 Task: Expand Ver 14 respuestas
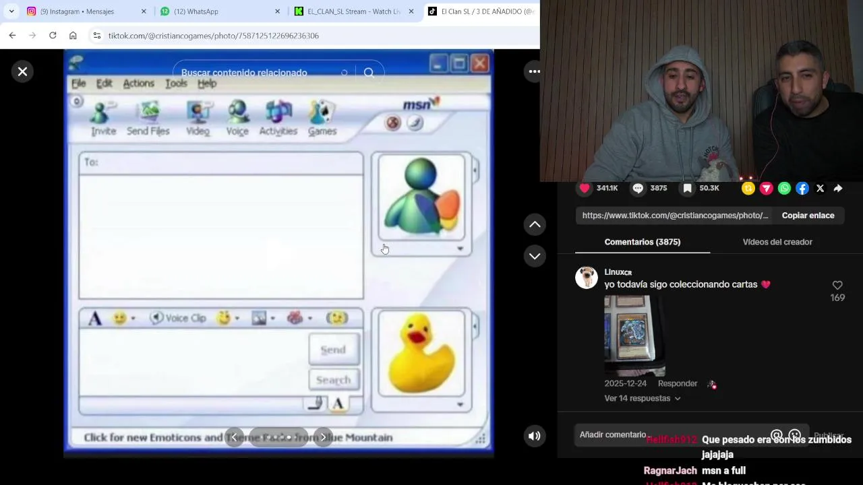643,398
